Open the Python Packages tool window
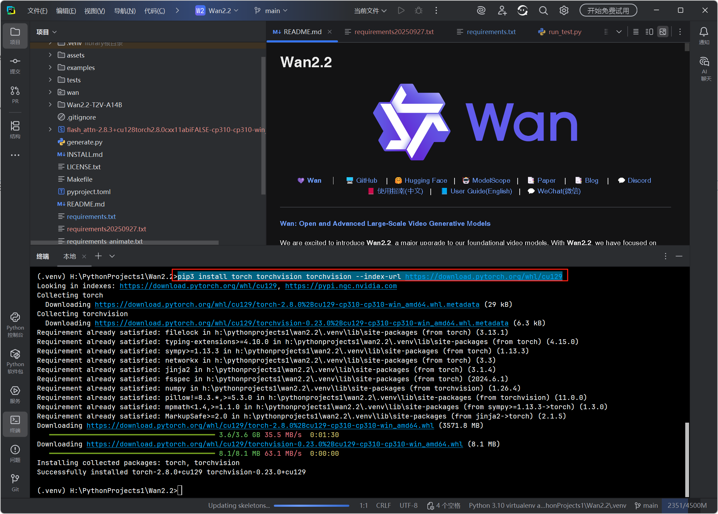This screenshot has width=718, height=514. click(15, 361)
